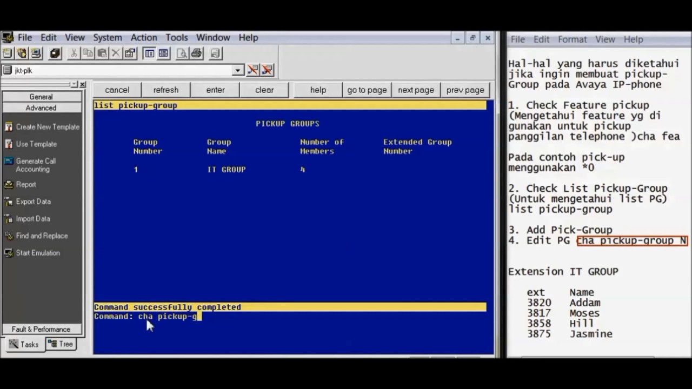Click the go to page button

(367, 90)
